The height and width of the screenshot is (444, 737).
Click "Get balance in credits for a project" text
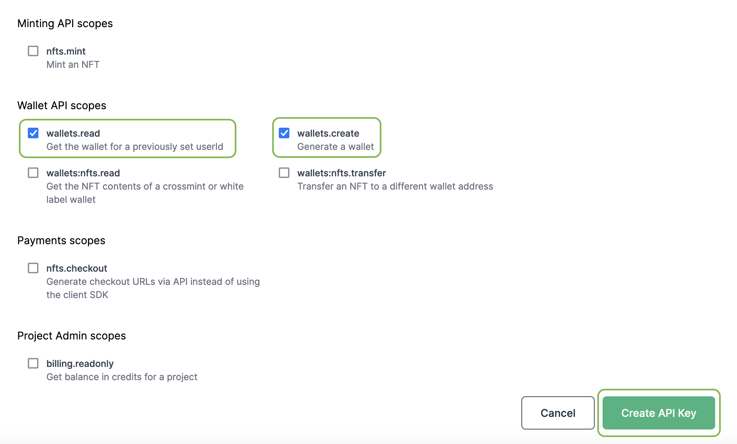122,377
